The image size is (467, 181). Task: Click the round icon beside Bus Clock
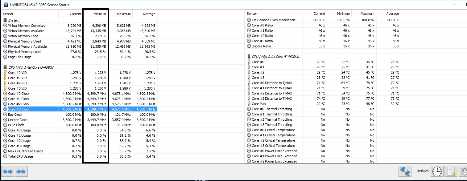coord(5,115)
